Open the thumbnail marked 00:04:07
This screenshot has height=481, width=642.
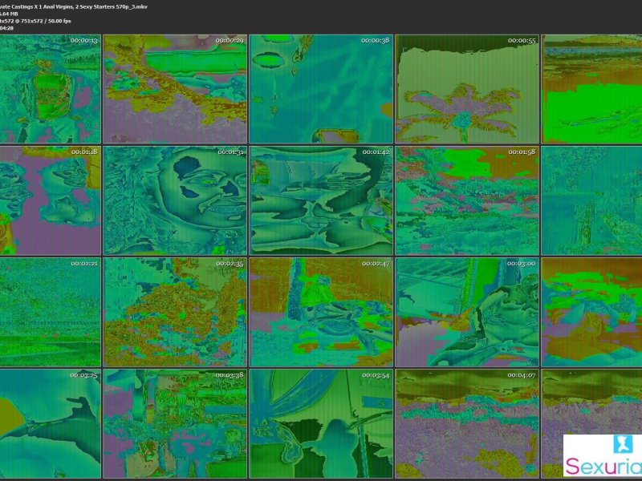466,423
